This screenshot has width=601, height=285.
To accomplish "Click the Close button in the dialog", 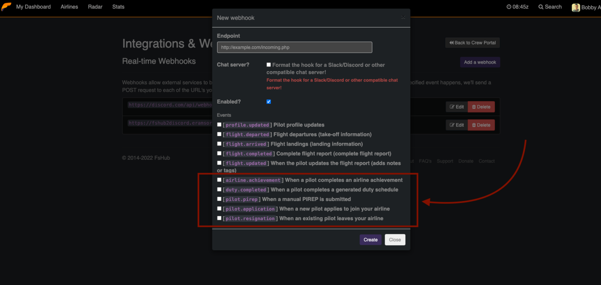I will [x=395, y=239].
